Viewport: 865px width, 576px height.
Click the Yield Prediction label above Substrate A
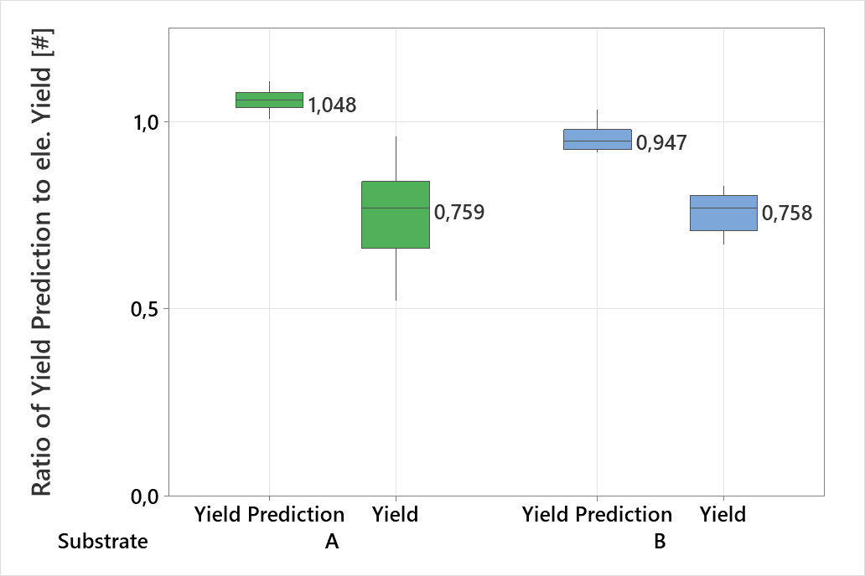269,514
